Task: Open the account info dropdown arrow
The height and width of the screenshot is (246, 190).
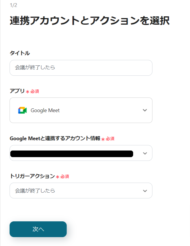Action: [145, 153]
